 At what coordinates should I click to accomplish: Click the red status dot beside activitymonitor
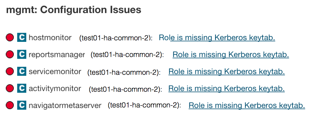tap(10, 88)
